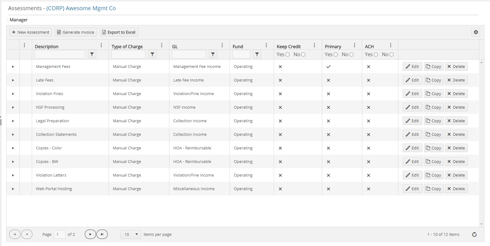
Task: Select No for ACH filter
Action: [x=392, y=55]
